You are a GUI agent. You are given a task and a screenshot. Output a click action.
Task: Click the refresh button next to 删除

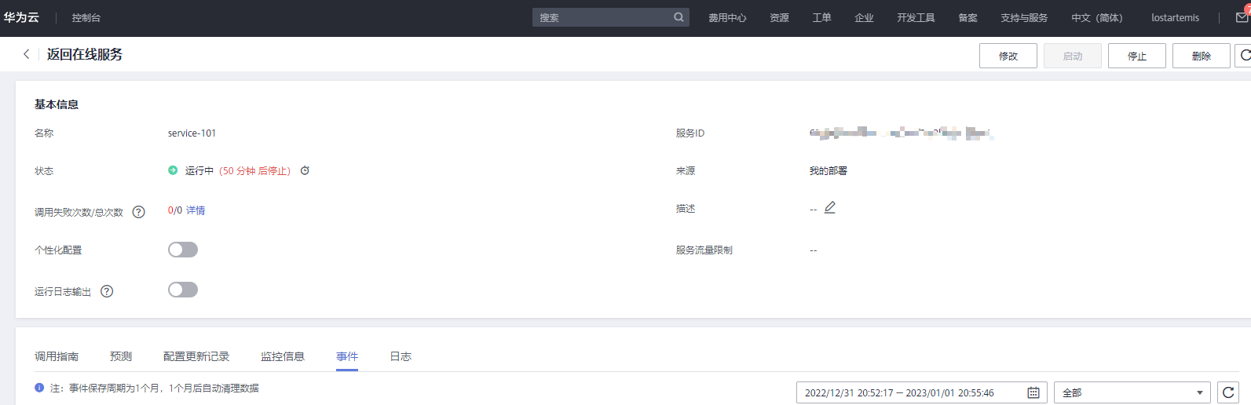pos(1244,56)
